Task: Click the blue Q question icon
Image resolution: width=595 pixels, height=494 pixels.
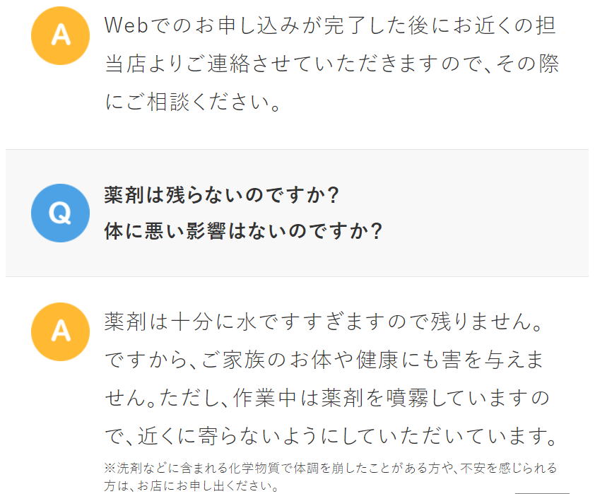Action: [x=61, y=213]
